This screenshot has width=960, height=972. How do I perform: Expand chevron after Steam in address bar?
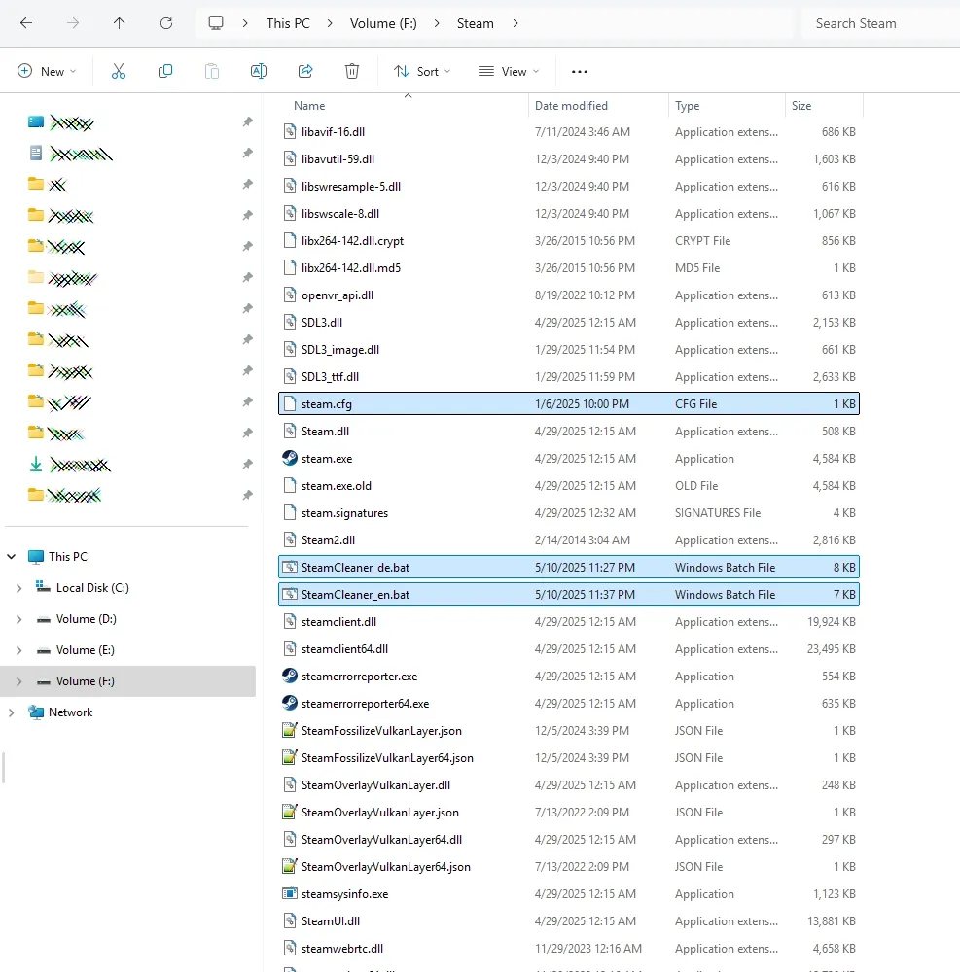[516, 23]
